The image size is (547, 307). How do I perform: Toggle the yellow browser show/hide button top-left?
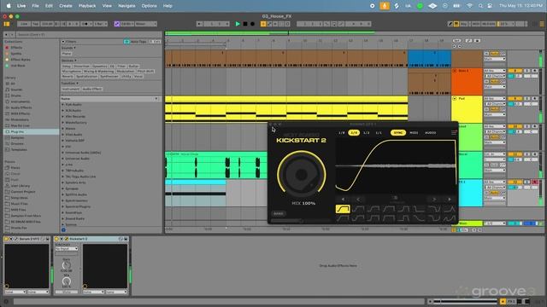(x=7, y=24)
